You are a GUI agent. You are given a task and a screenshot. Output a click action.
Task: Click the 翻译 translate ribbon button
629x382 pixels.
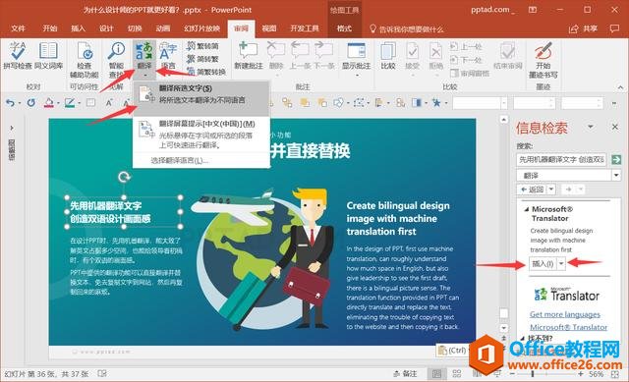pos(144,59)
